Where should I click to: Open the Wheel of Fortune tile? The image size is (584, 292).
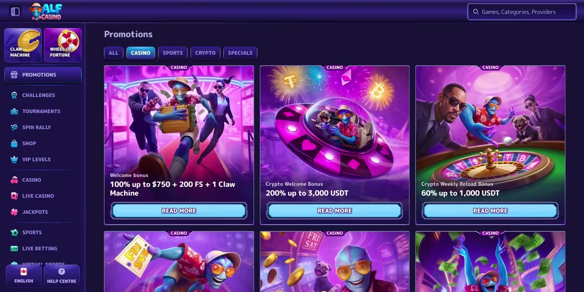[x=63, y=45]
